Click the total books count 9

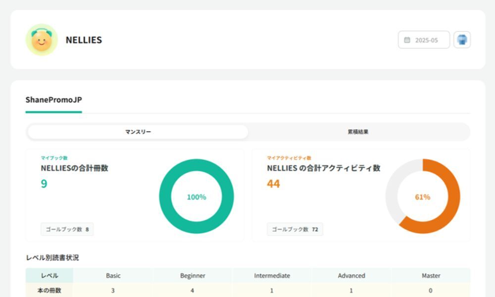click(44, 184)
